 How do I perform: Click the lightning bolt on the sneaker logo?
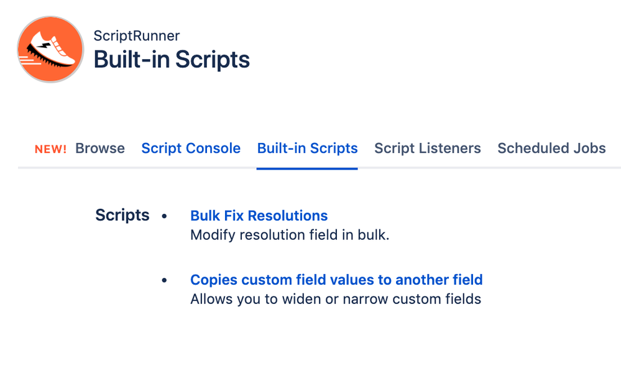click(44, 45)
